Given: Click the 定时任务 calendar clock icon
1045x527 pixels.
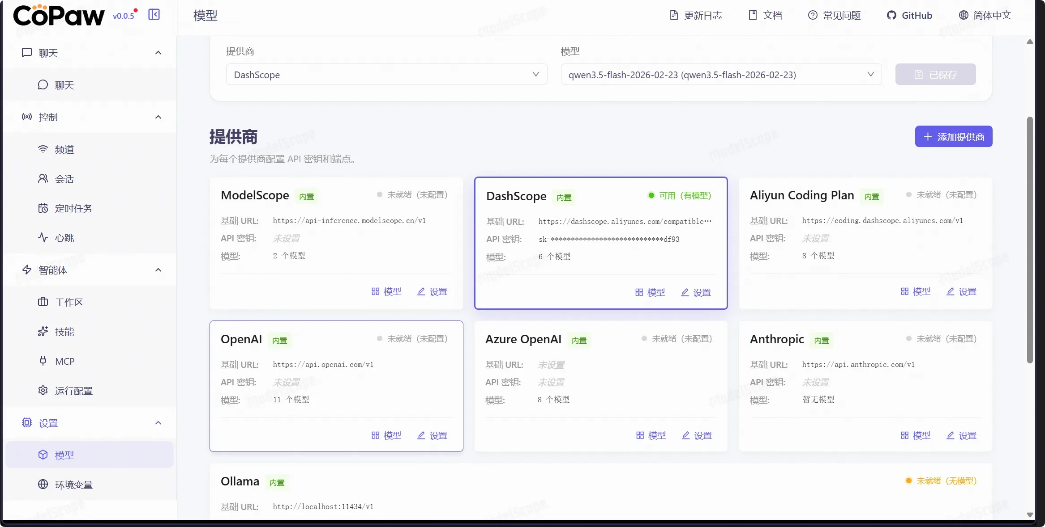Looking at the screenshot, I should 43,208.
